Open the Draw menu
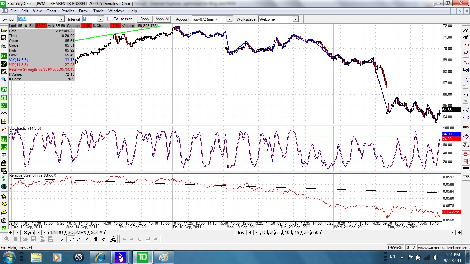The width and height of the screenshot is (470, 264). pyautogui.click(x=84, y=11)
